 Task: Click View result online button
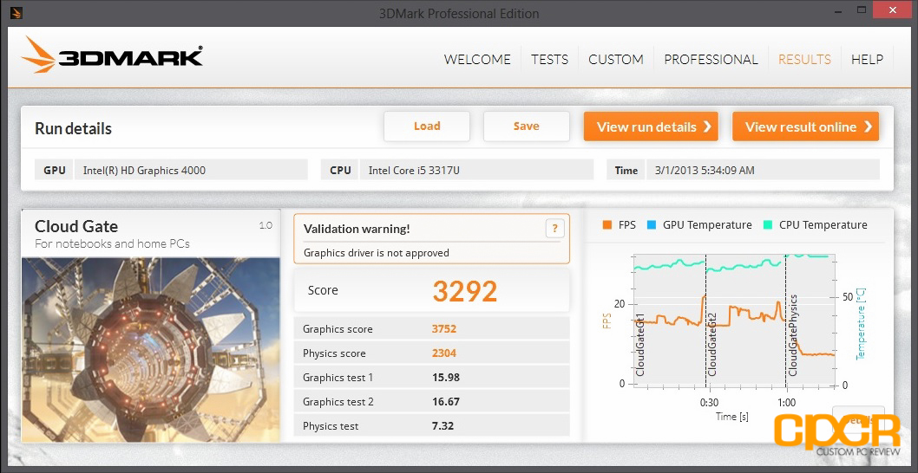pyautogui.click(x=805, y=126)
